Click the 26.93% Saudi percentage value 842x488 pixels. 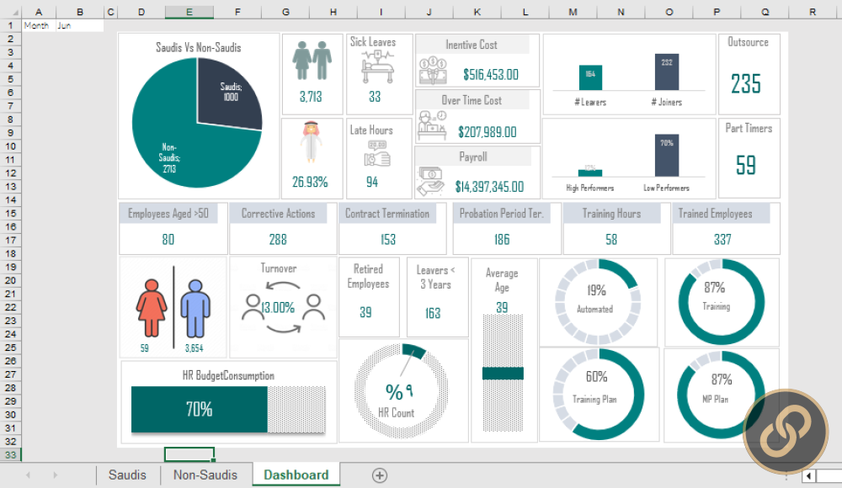pyautogui.click(x=310, y=182)
